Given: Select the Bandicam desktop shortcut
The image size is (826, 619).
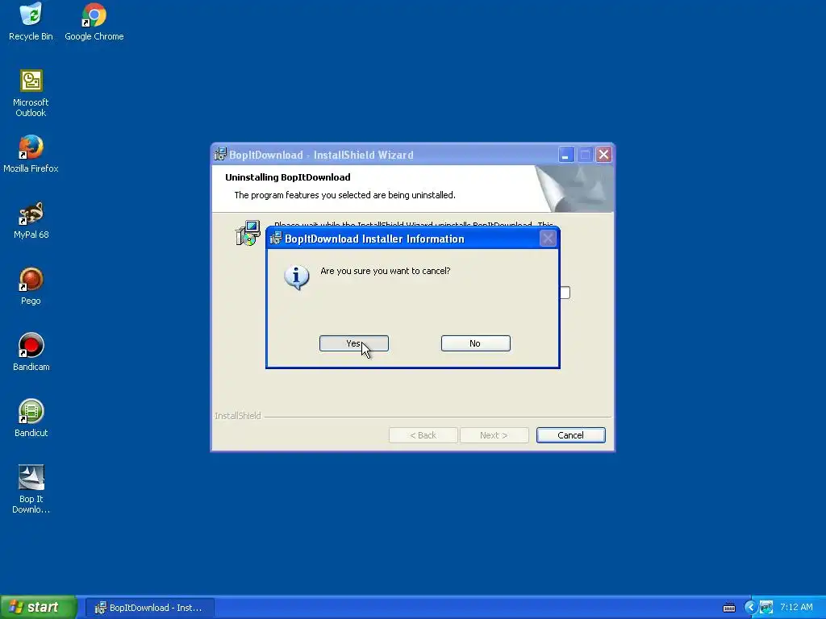Looking at the screenshot, I should point(31,353).
